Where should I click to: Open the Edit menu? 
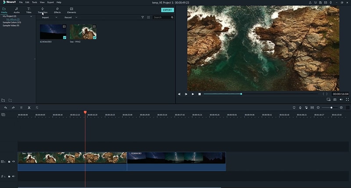(27, 2)
